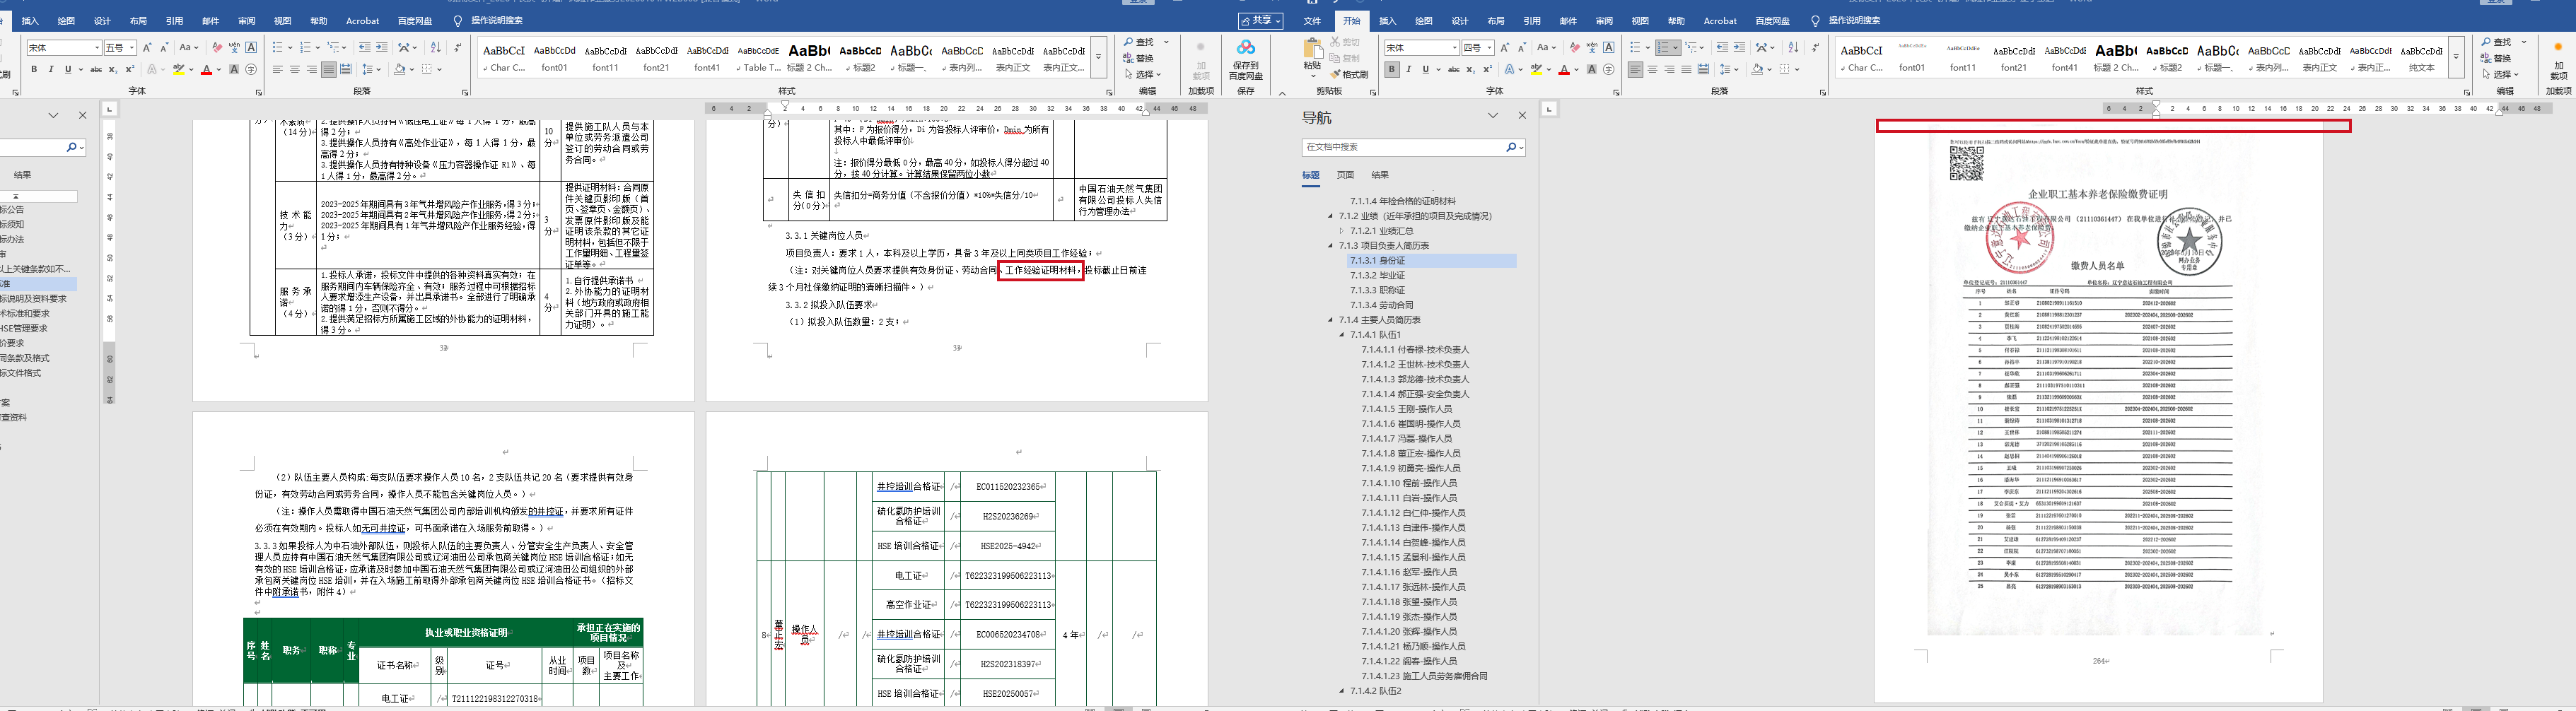This screenshot has width=2576, height=711.
Task: Toggle the highlighted justify alignment in left window
Action: [328, 70]
